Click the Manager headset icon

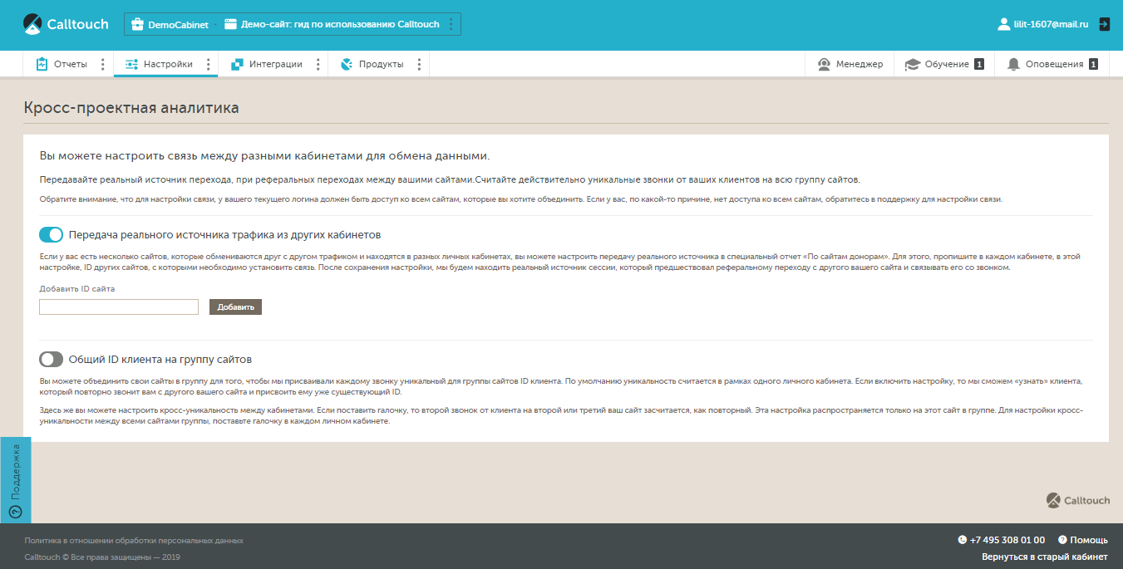pos(824,64)
